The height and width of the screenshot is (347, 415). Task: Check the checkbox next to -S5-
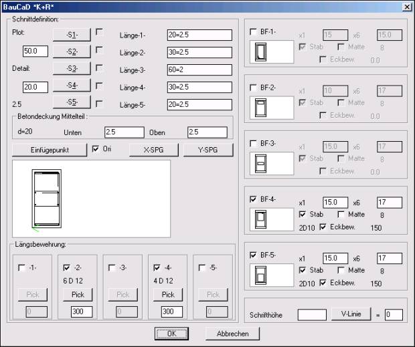99,104
